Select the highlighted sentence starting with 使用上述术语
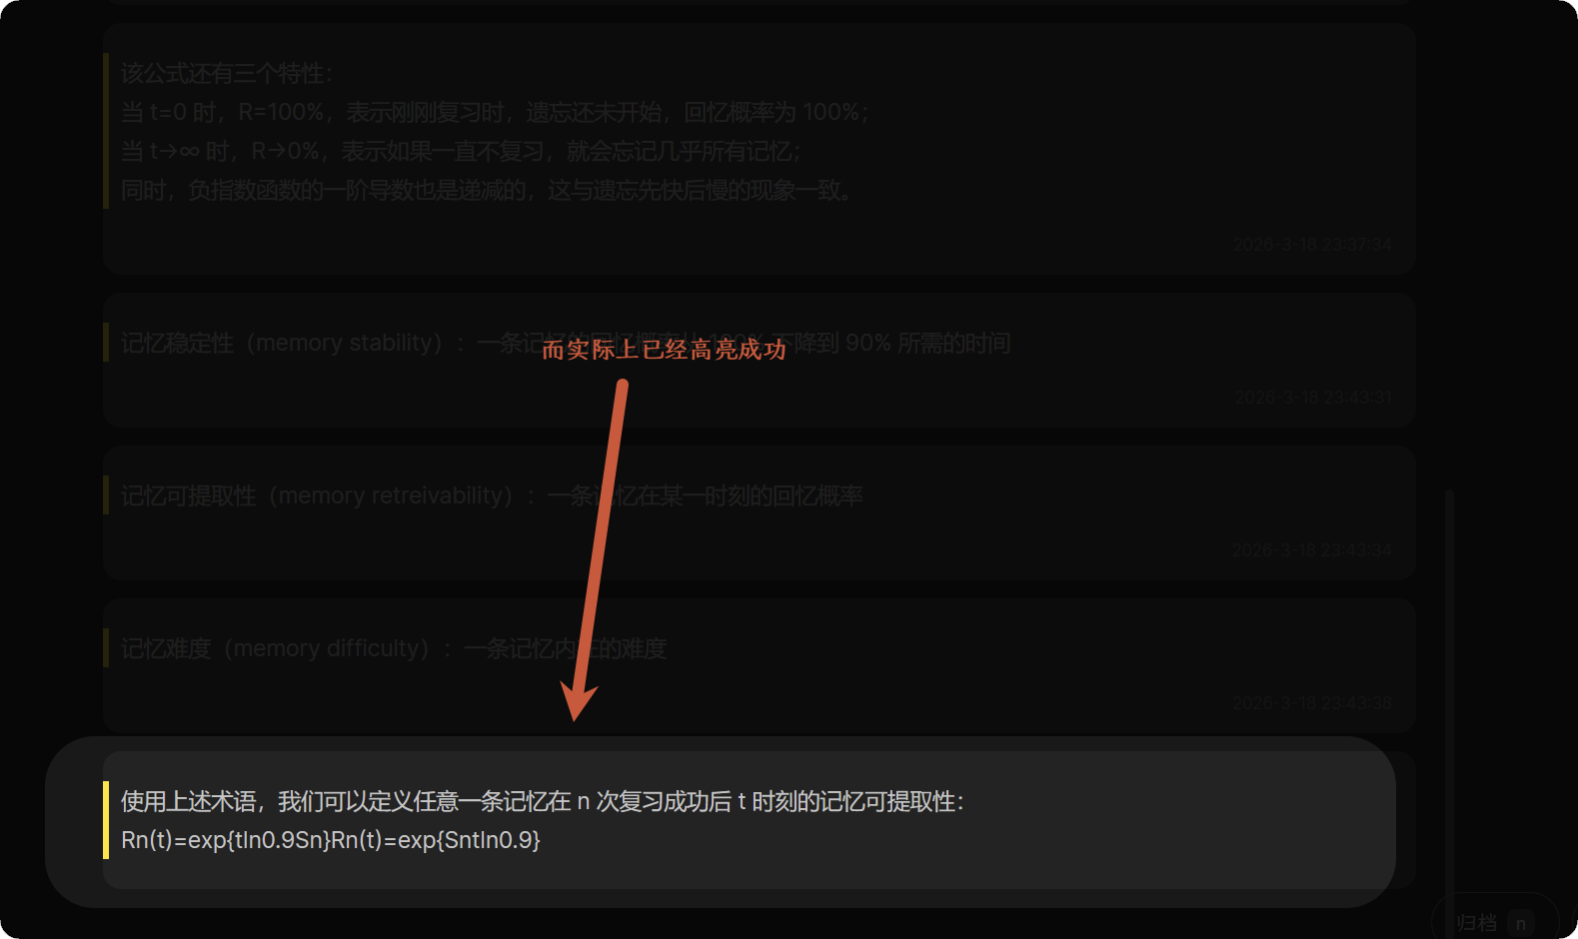1578x939 pixels. point(542,801)
